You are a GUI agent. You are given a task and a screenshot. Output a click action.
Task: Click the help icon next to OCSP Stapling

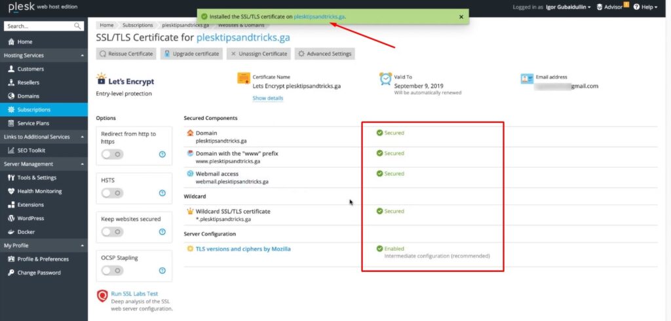point(162,271)
